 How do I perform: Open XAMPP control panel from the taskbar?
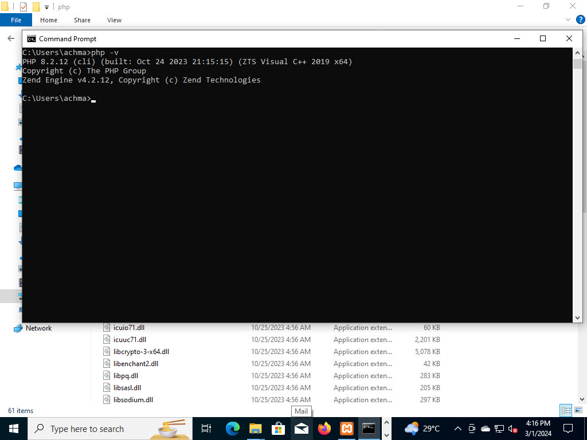pyautogui.click(x=346, y=428)
